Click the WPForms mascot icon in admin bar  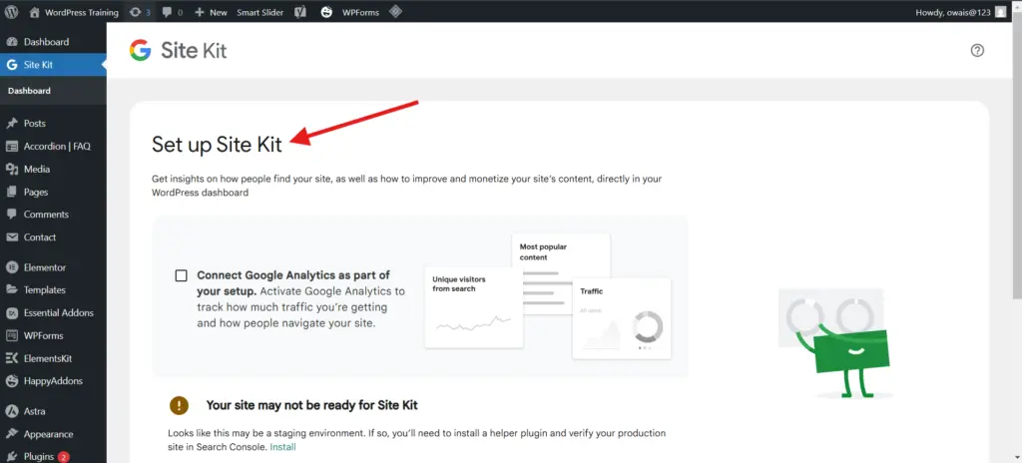pyautogui.click(x=326, y=12)
